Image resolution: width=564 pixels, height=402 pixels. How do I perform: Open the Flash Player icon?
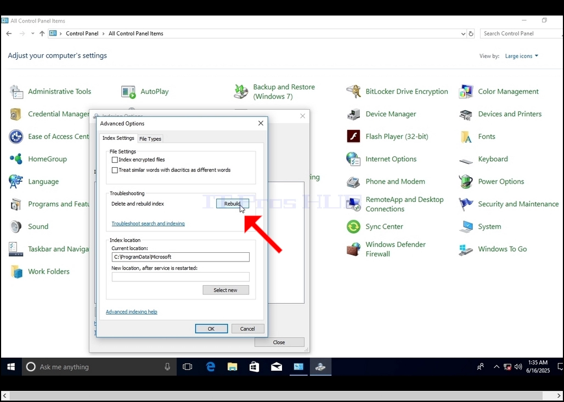353,137
